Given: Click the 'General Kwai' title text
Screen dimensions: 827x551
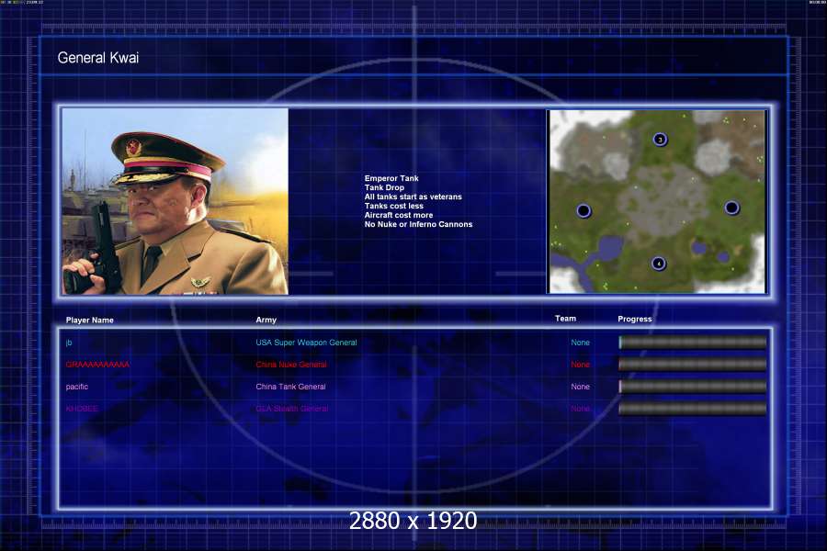Looking at the screenshot, I should point(98,58).
